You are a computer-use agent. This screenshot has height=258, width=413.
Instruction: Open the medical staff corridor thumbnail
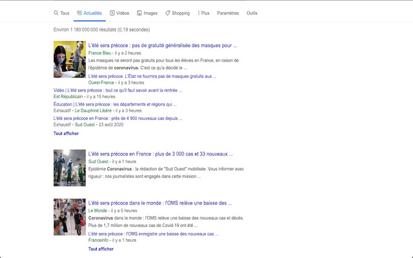[70, 168]
